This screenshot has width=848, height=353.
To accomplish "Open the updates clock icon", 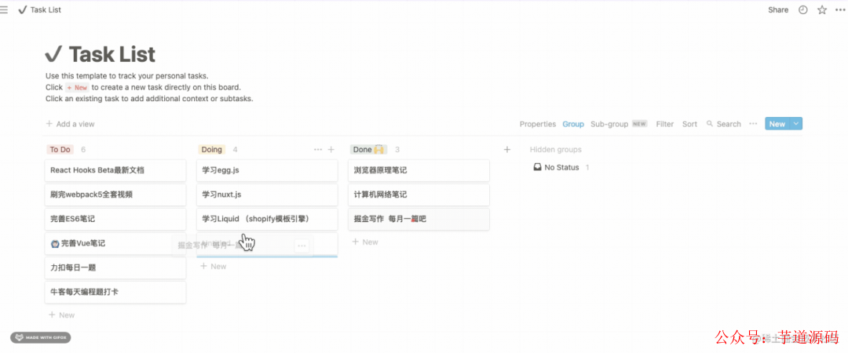I will (x=803, y=9).
